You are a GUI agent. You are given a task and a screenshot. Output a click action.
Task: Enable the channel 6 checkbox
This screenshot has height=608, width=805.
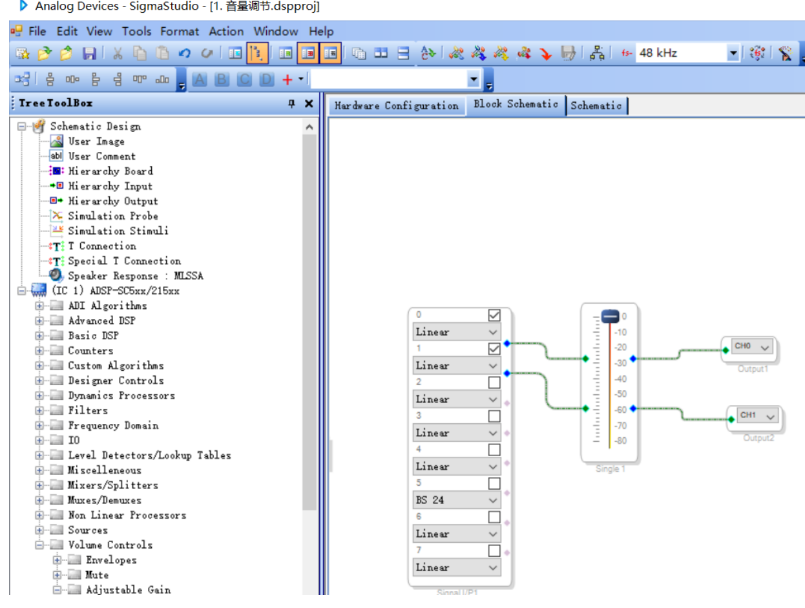tap(494, 517)
